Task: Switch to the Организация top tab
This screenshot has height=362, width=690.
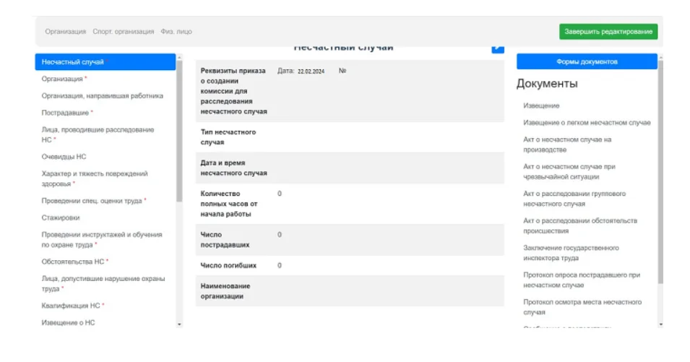Action: [x=65, y=32]
